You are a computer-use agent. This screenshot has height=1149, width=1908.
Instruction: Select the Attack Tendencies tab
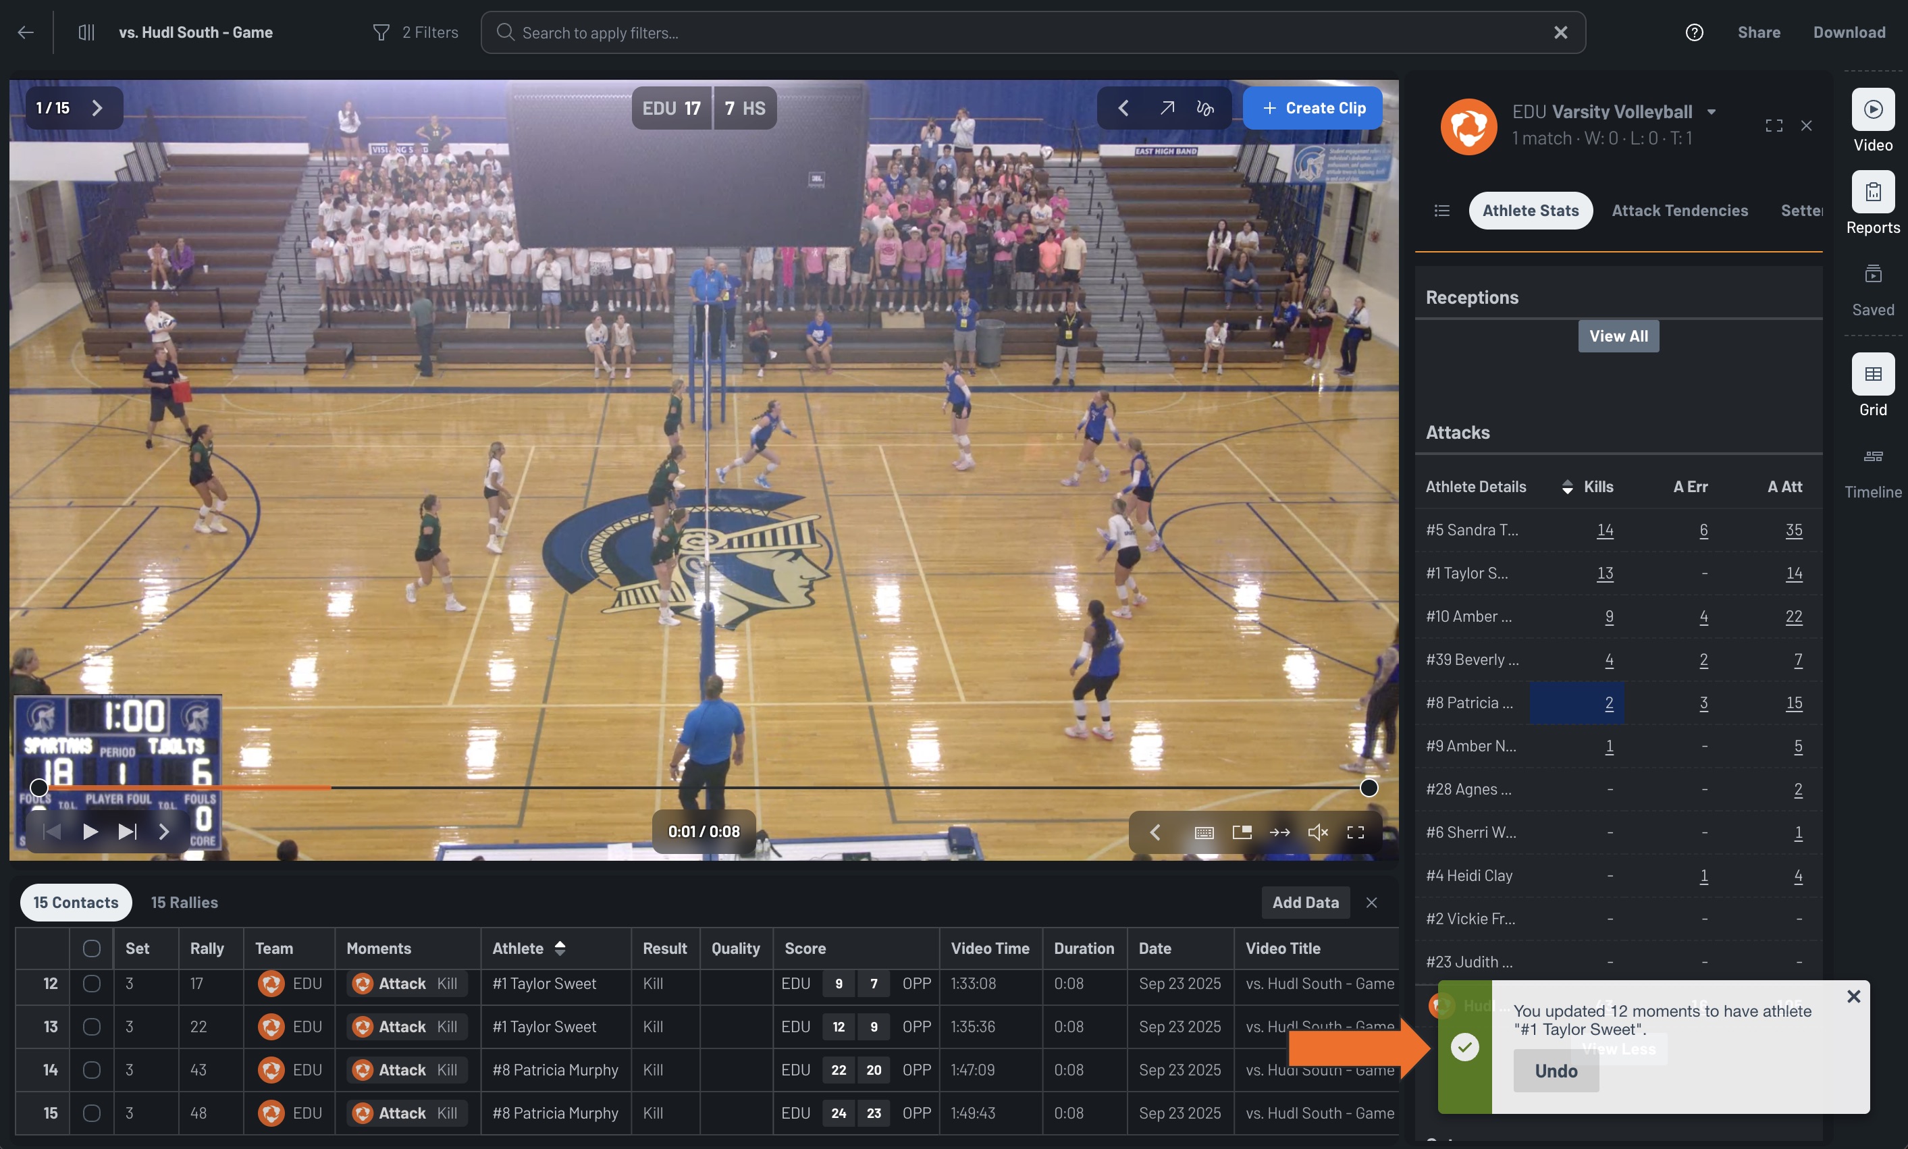pos(1680,211)
